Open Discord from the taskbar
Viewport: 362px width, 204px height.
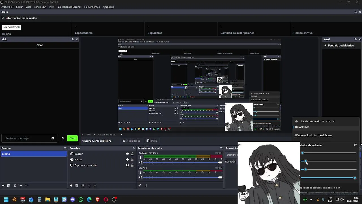coord(72,199)
